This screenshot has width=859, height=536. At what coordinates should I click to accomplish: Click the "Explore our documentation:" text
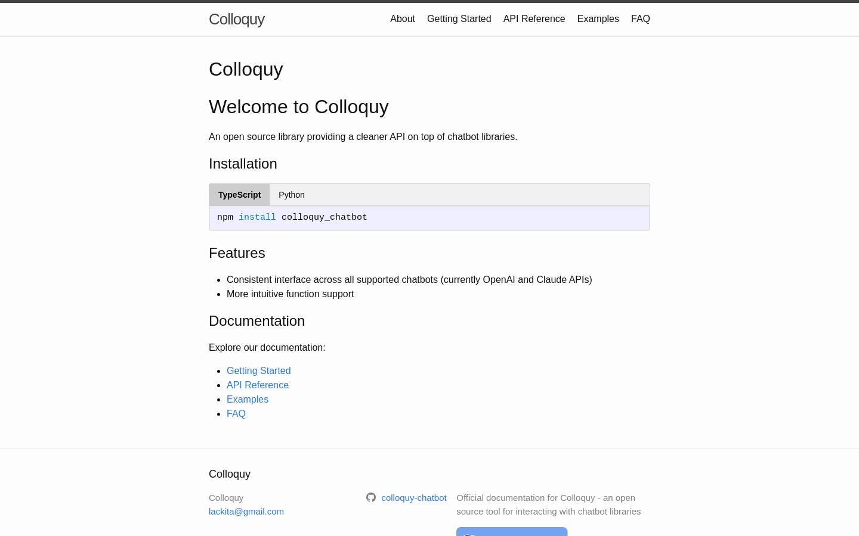tap(267, 347)
